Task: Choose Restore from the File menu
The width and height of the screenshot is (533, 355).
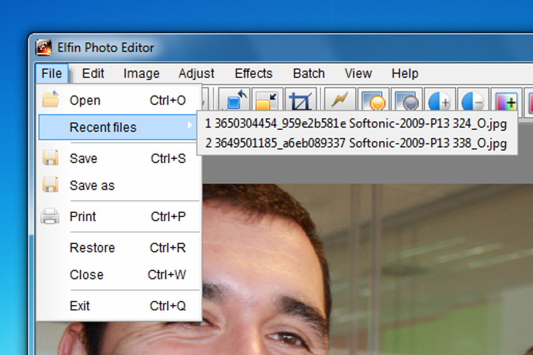Action: (x=118, y=247)
